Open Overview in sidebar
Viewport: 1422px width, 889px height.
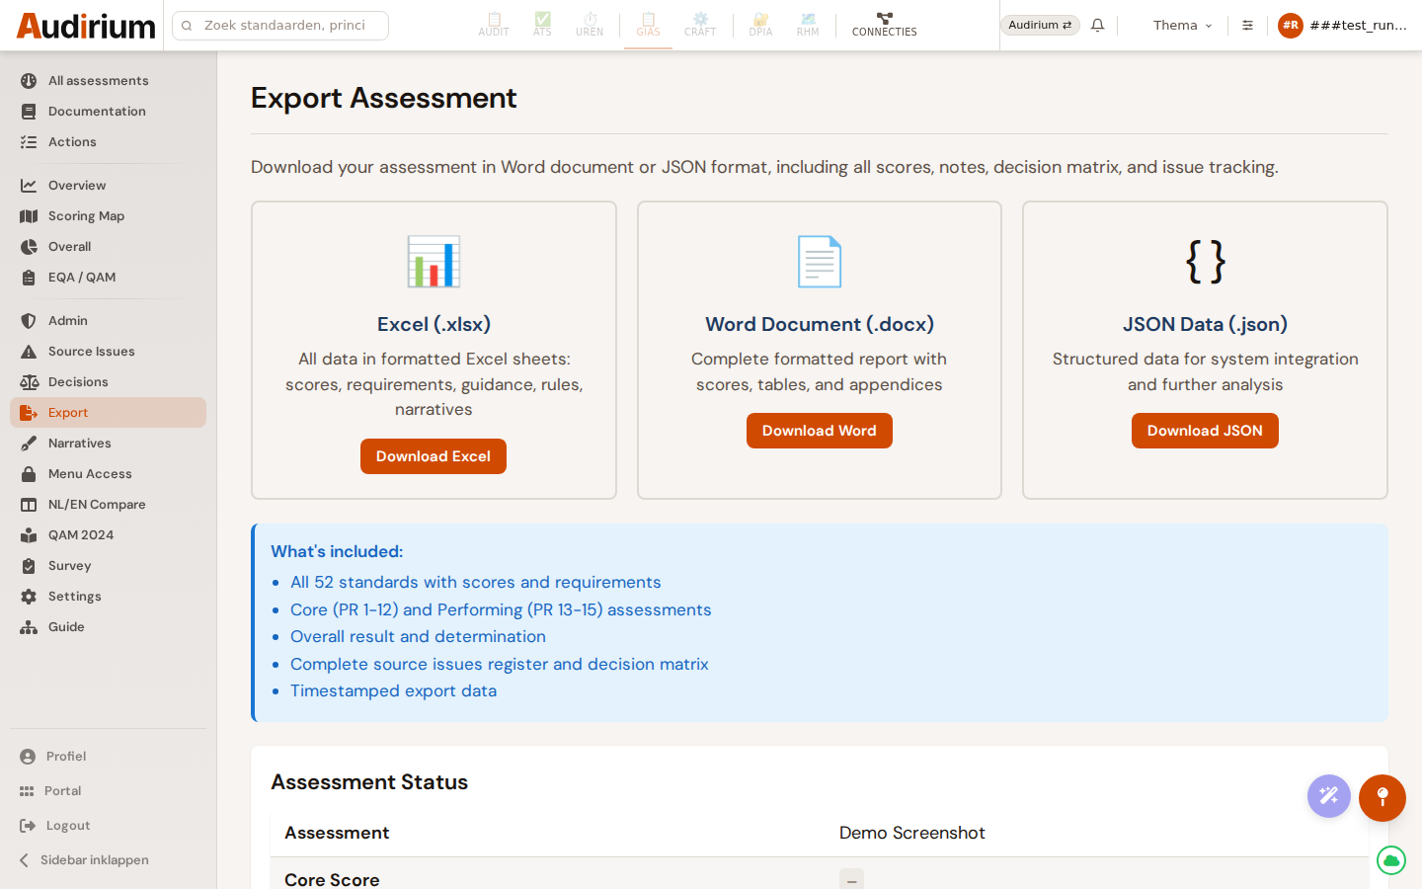tap(108, 186)
